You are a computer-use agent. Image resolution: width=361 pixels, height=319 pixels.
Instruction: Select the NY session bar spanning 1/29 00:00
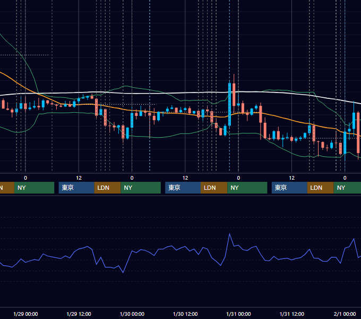34,188
